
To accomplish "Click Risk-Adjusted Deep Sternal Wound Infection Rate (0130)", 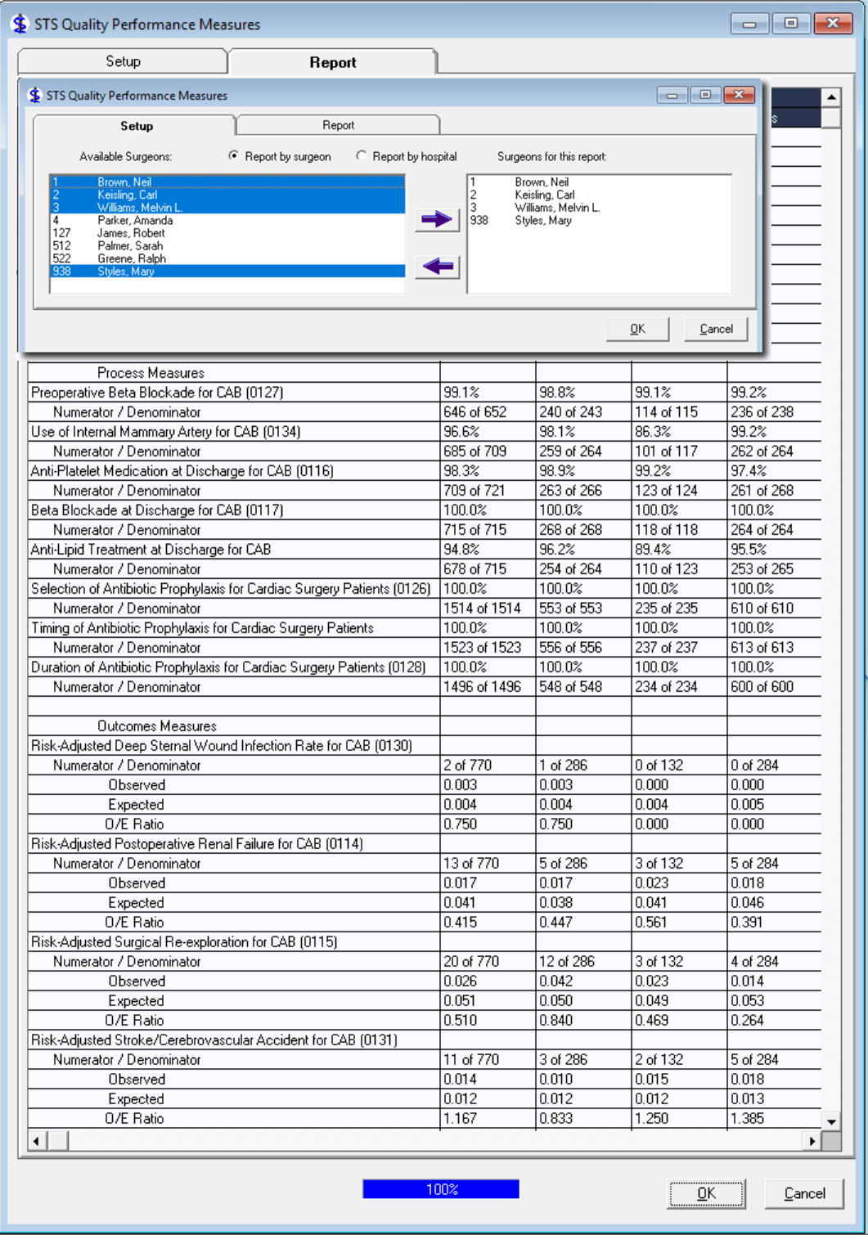I will coord(221,746).
